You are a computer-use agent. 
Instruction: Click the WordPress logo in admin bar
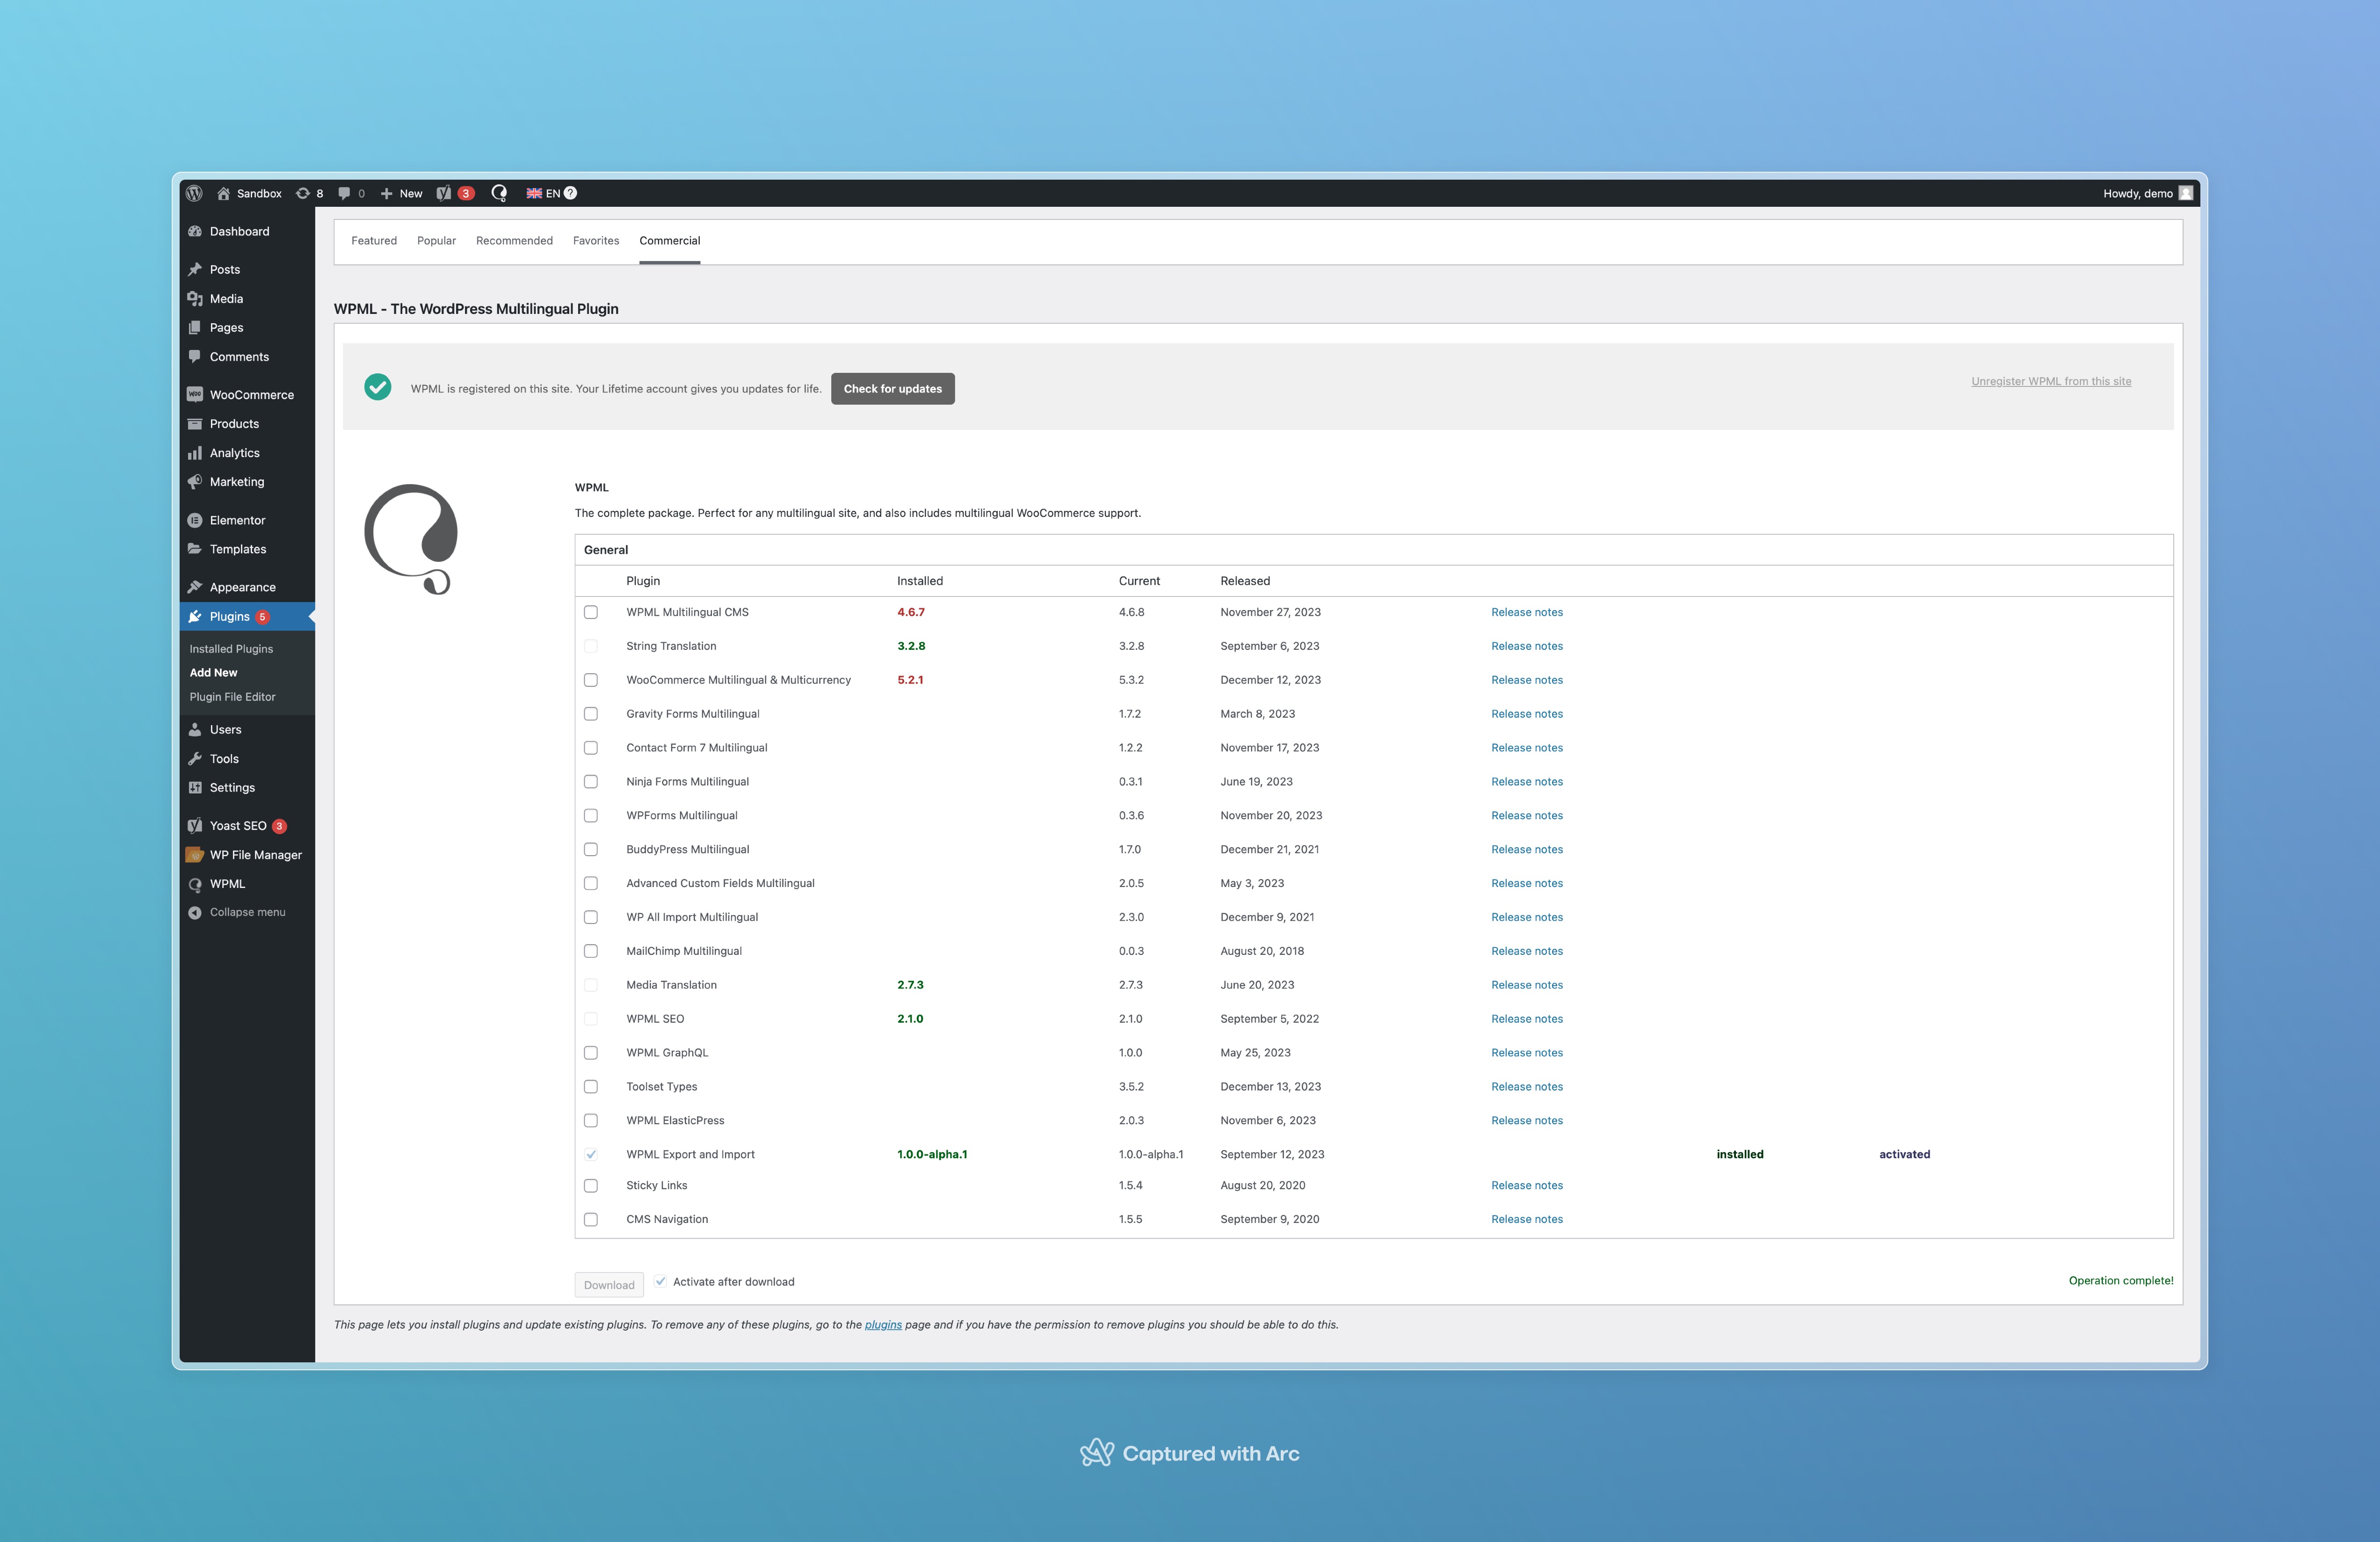pyautogui.click(x=194, y=193)
